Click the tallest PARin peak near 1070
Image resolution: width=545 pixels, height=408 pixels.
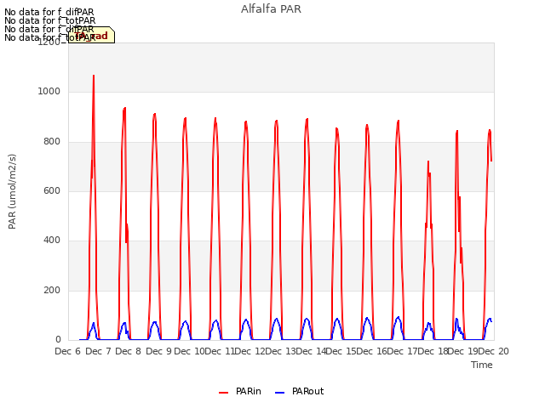[94, 76]
